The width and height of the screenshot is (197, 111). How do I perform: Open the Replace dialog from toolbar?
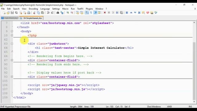point(62,13)
